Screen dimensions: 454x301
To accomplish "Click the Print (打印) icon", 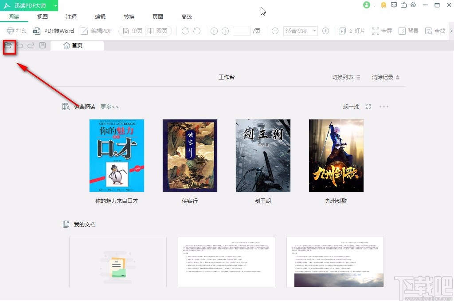I will click(x=16, y=31).
